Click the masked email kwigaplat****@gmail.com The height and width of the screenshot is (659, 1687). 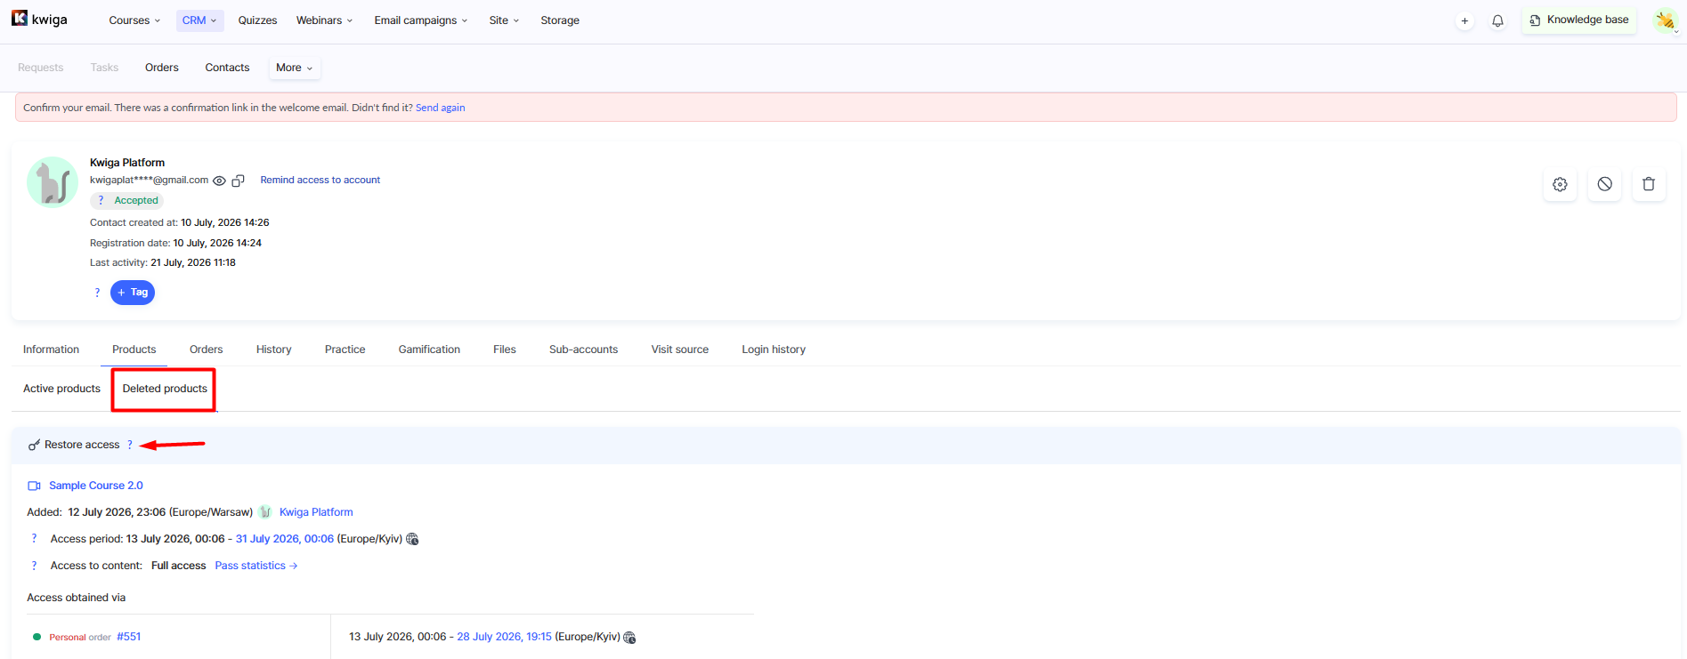[x=149, y=180]
